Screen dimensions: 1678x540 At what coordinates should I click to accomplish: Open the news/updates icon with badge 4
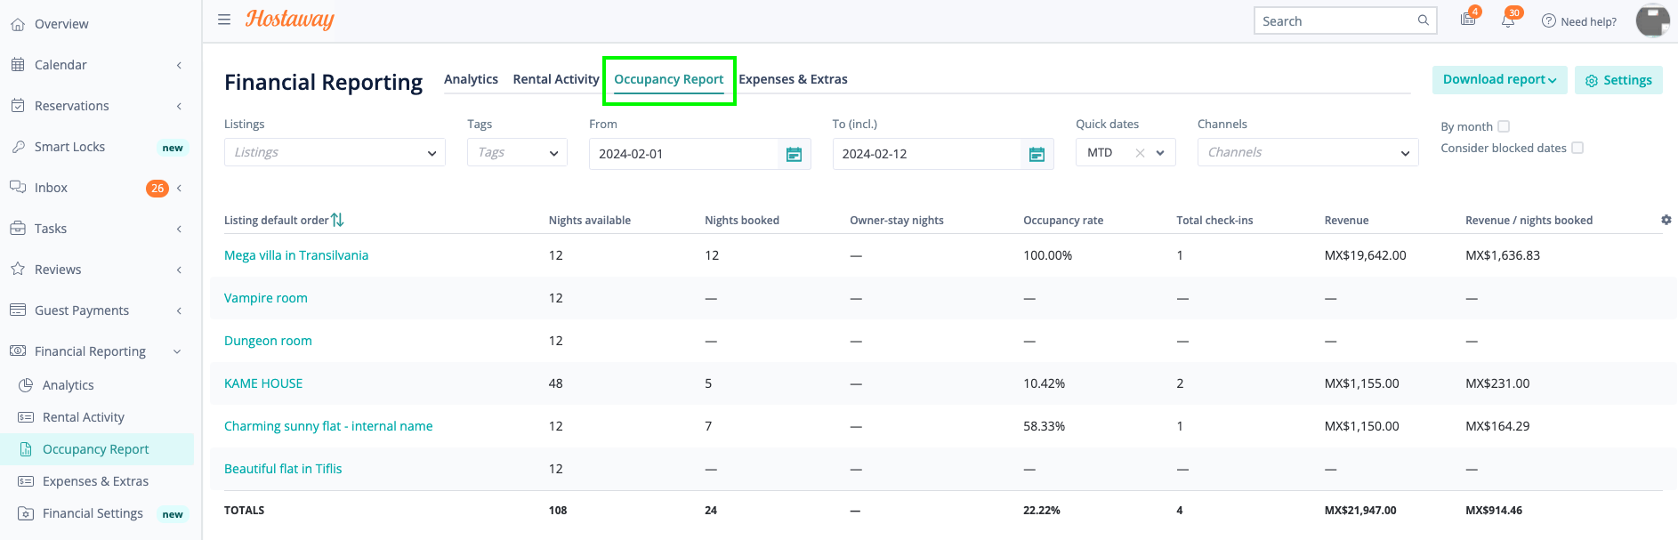(1468, 20)
